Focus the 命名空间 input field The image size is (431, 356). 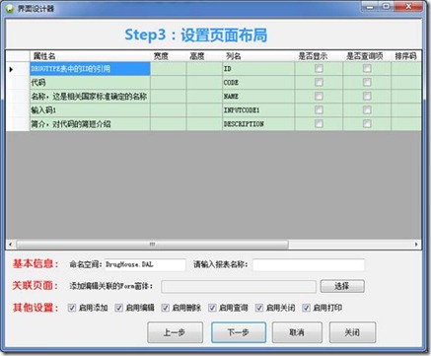(145, 264)
